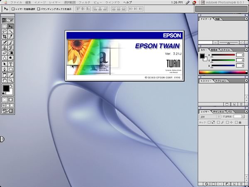Select the Slice tool
Screen dimensions: 249x187
[11, 37]
